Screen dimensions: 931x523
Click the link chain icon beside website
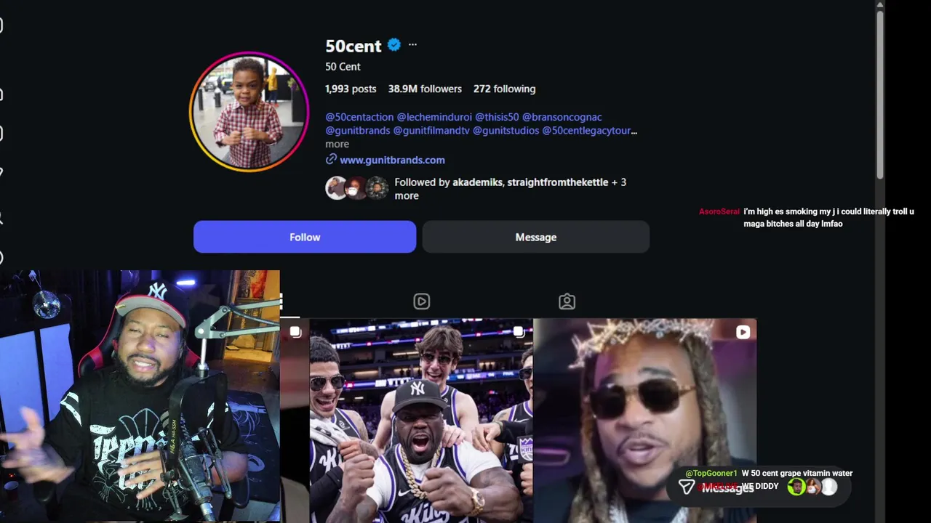[331, 159]
